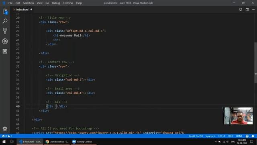Click the jquery script src URL
This screenshot has width=257, height=145.
(x=97, y=133)
